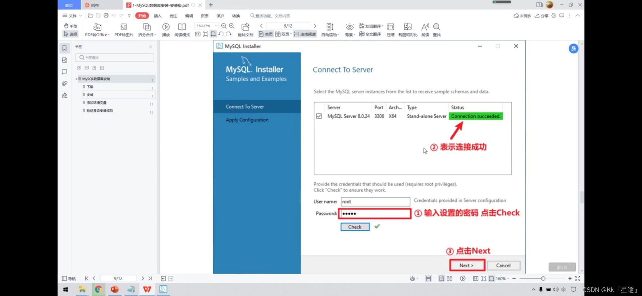Screen dimensions: 642x296
Task: Click the 书签查找 bookmark search field
Action: point(114,57)
